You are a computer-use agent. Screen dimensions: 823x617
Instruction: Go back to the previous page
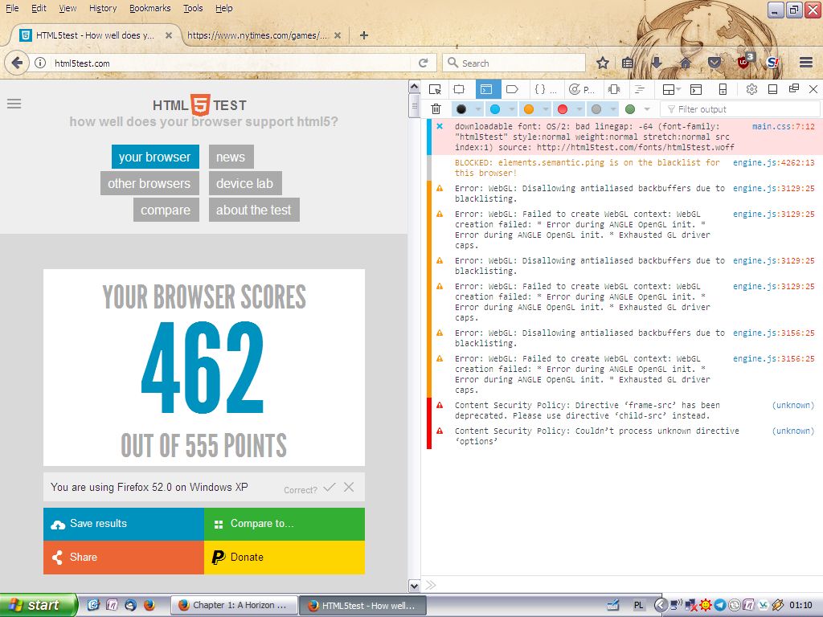click(17, 63)
